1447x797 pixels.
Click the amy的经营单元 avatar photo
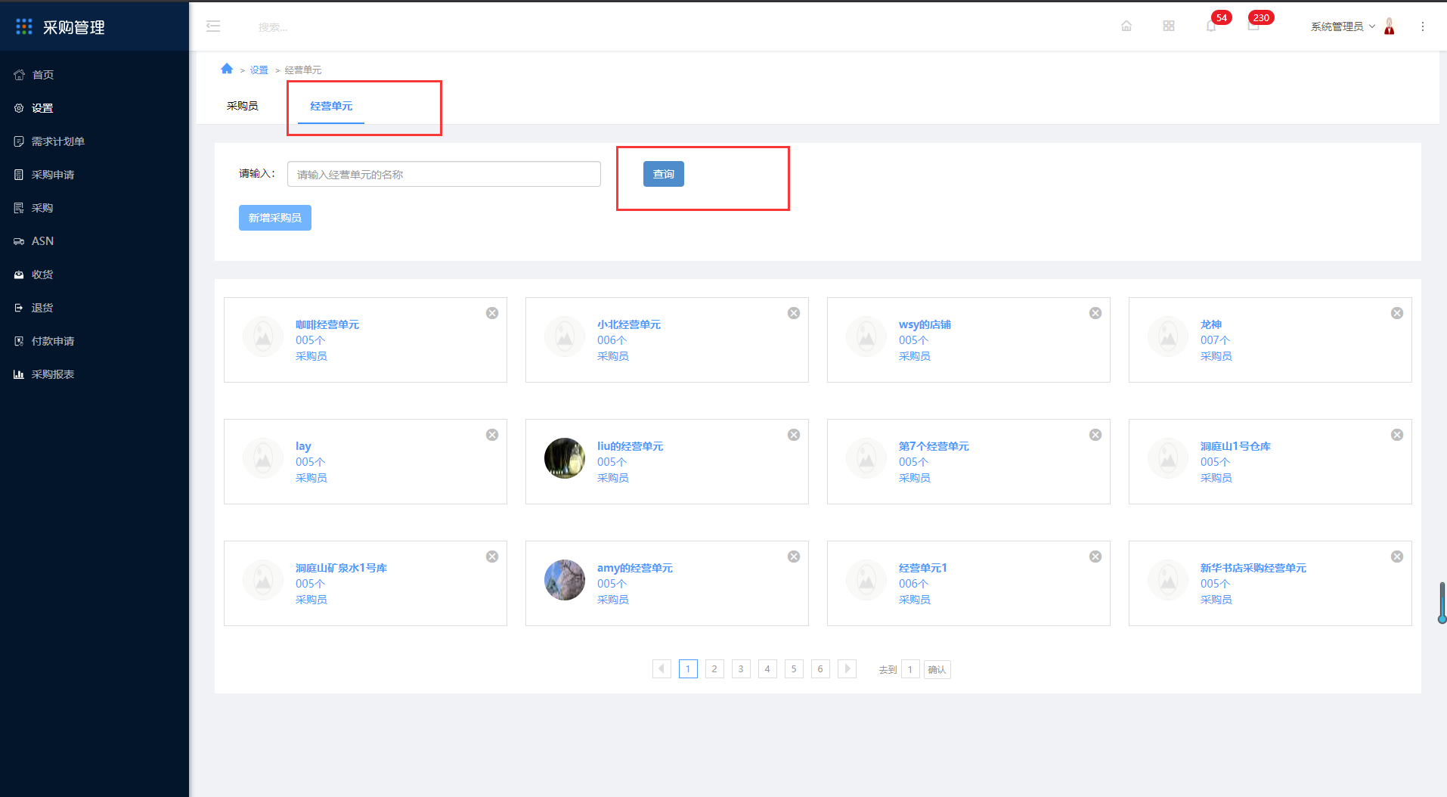point(565,580)
